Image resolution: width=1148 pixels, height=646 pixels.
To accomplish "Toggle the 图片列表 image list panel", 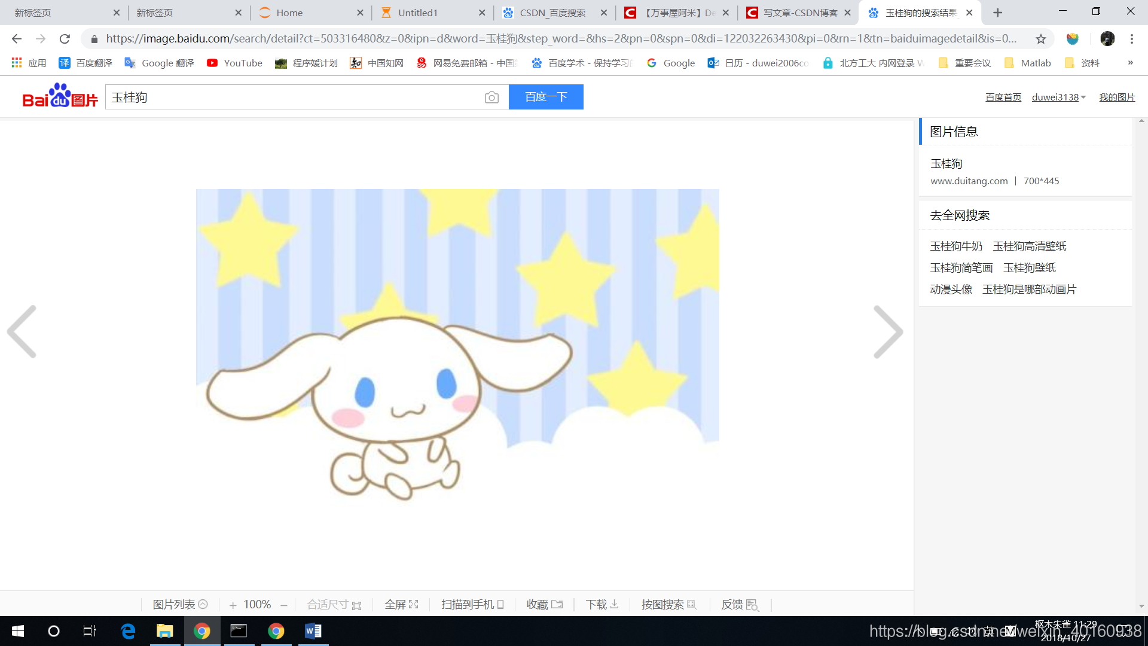I will [180, 605].
